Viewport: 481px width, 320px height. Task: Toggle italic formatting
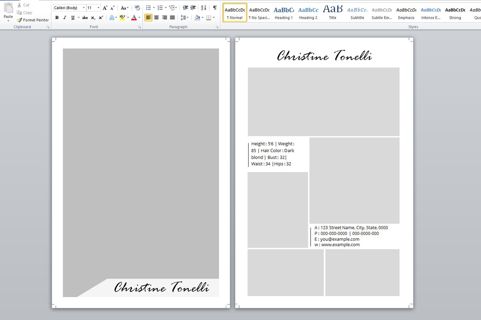click(x=64, y=18)
